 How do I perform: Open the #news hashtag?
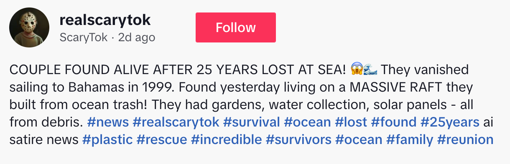[108, 122]
